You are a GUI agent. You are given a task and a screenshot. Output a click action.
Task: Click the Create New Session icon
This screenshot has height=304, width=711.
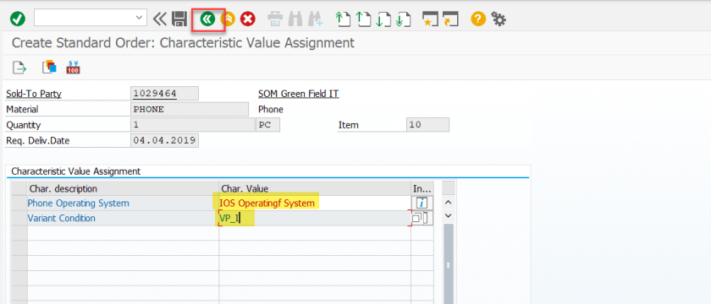pos(429,19)
